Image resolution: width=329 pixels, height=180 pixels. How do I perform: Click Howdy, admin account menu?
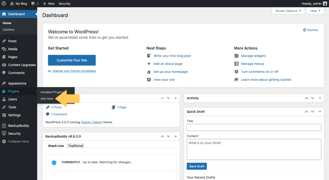pos(314,4)
